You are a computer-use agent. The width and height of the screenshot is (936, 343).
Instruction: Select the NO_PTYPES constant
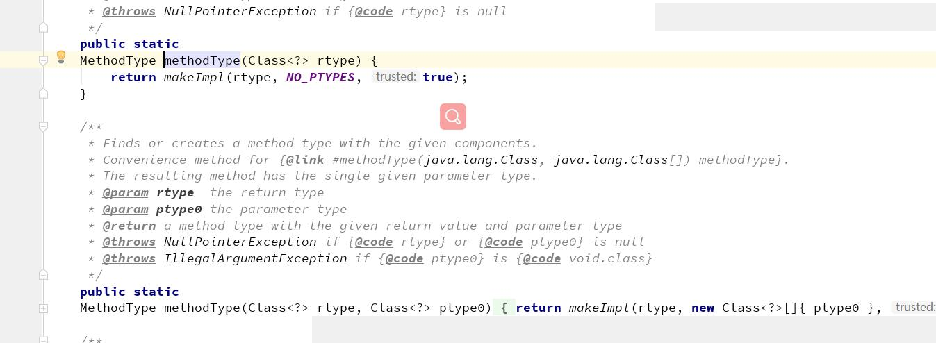(320, 77)
